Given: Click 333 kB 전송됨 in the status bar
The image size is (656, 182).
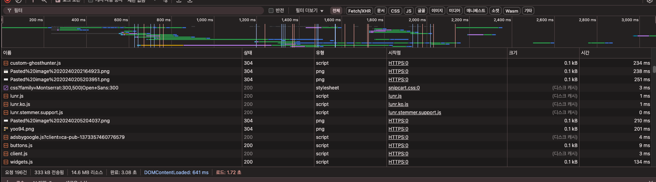Looking at the screenshot, I should [x=49, y=173].
